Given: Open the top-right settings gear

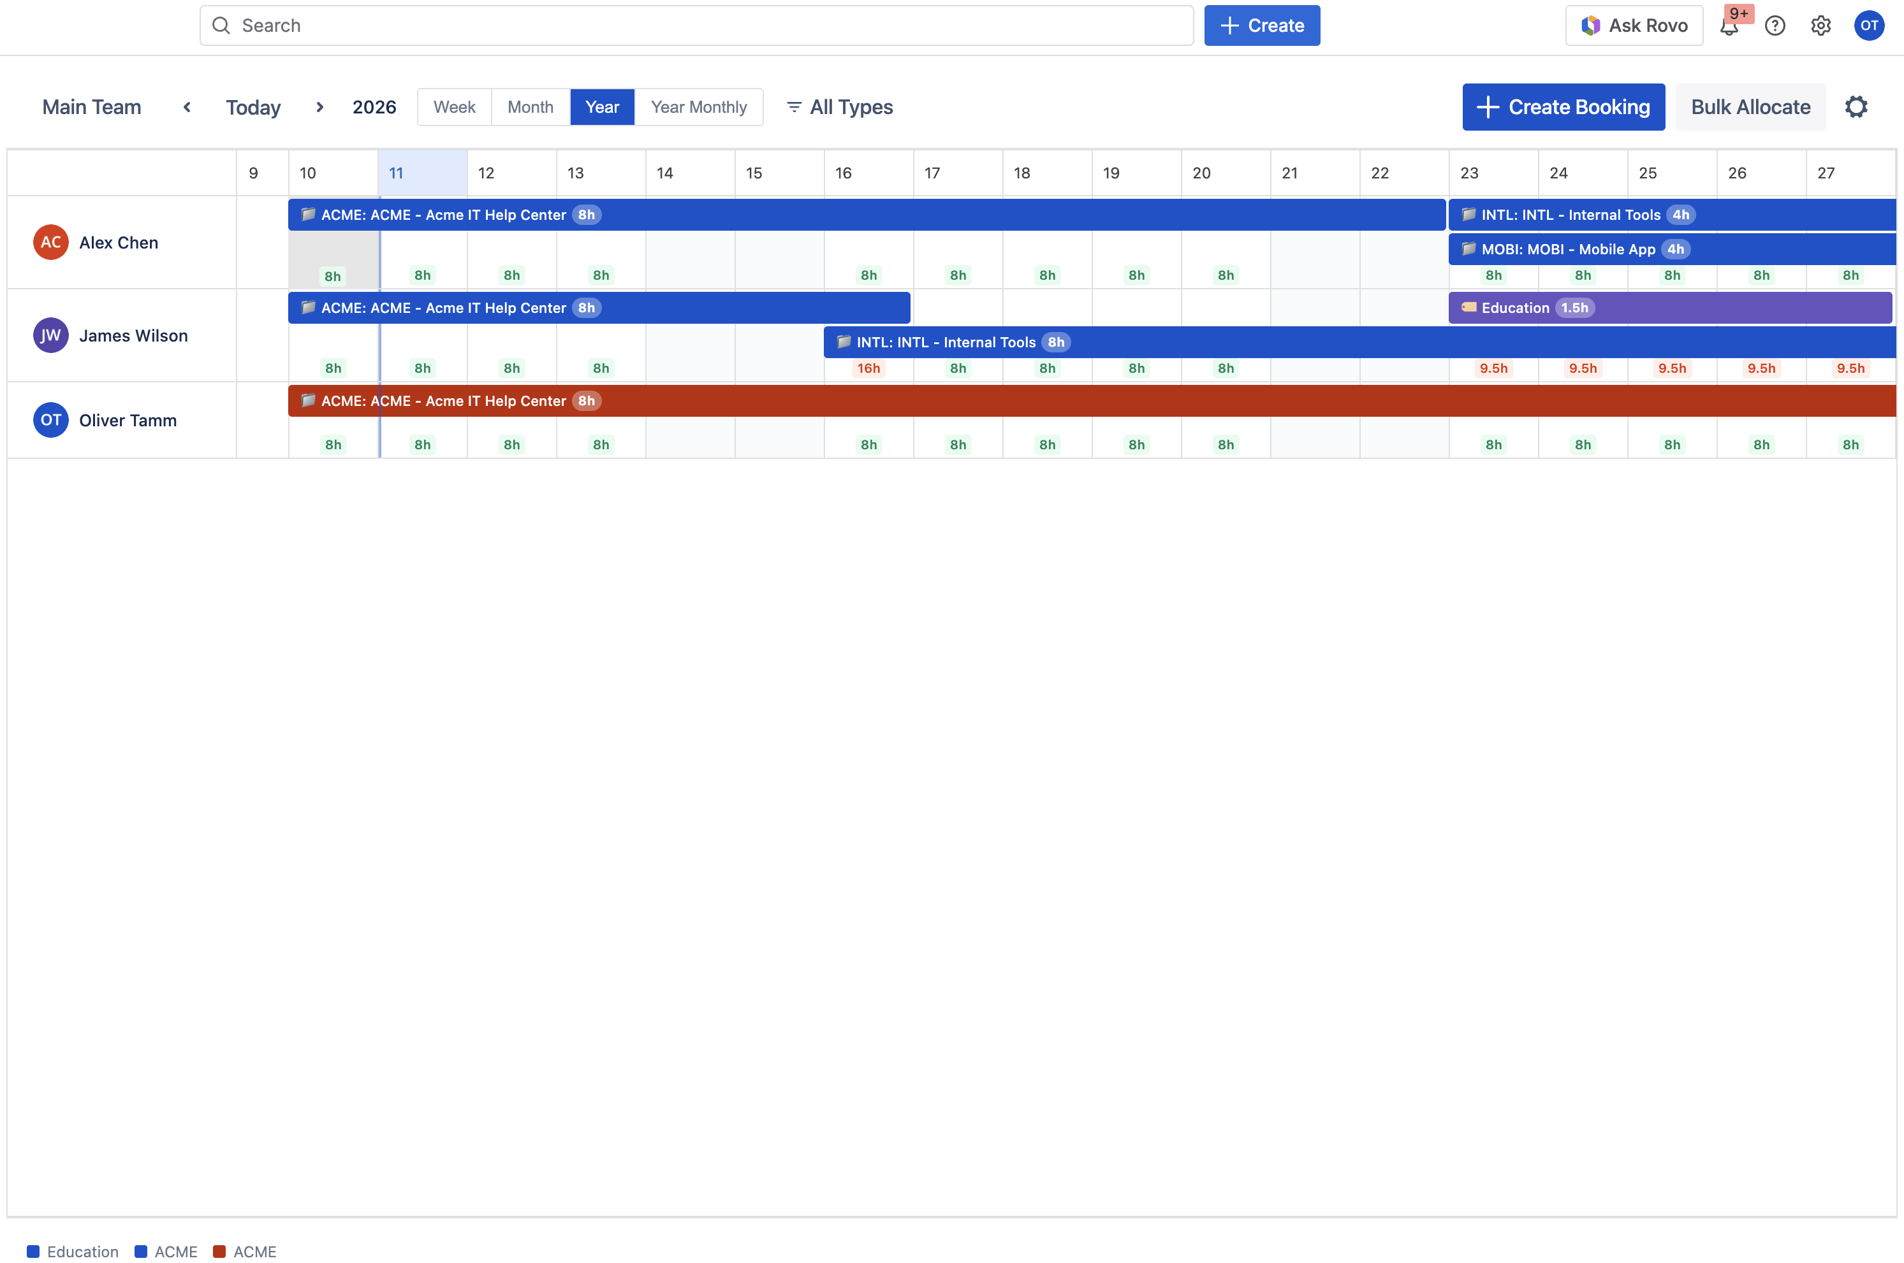Looking at the screenshot, I should click(x=1821, y=25).
